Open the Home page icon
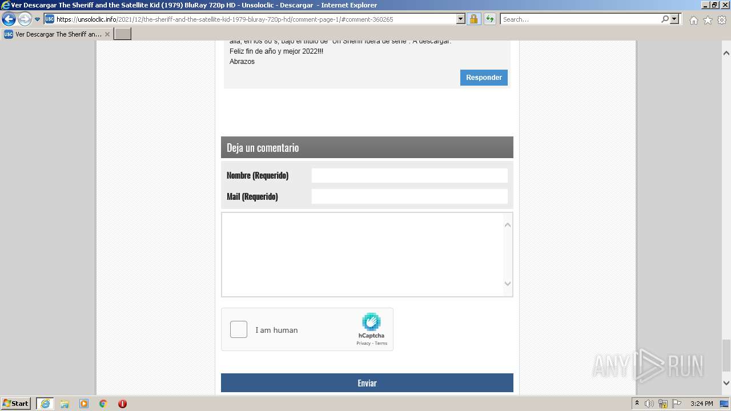 pos(693,20)
